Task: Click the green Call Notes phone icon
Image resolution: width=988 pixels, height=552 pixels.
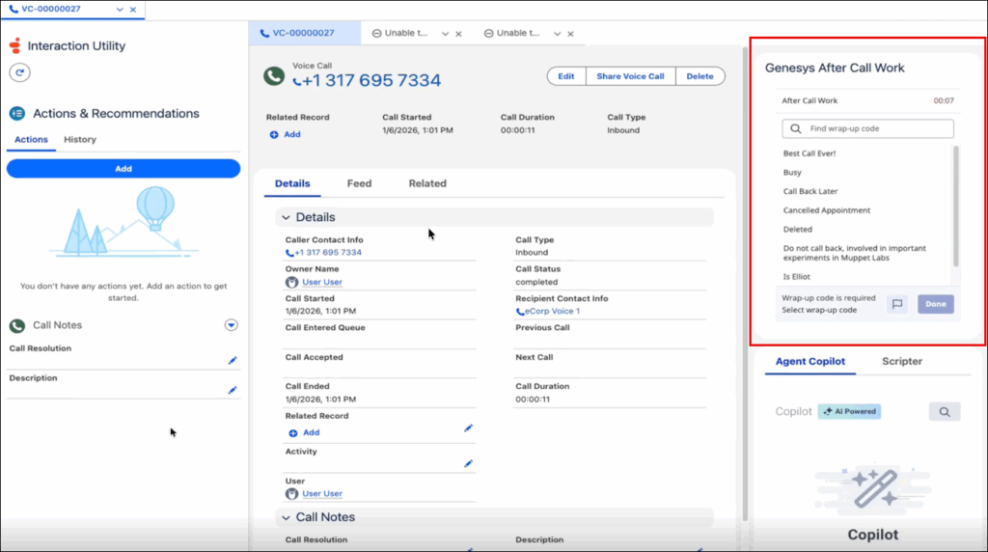Action: point(17,325)
